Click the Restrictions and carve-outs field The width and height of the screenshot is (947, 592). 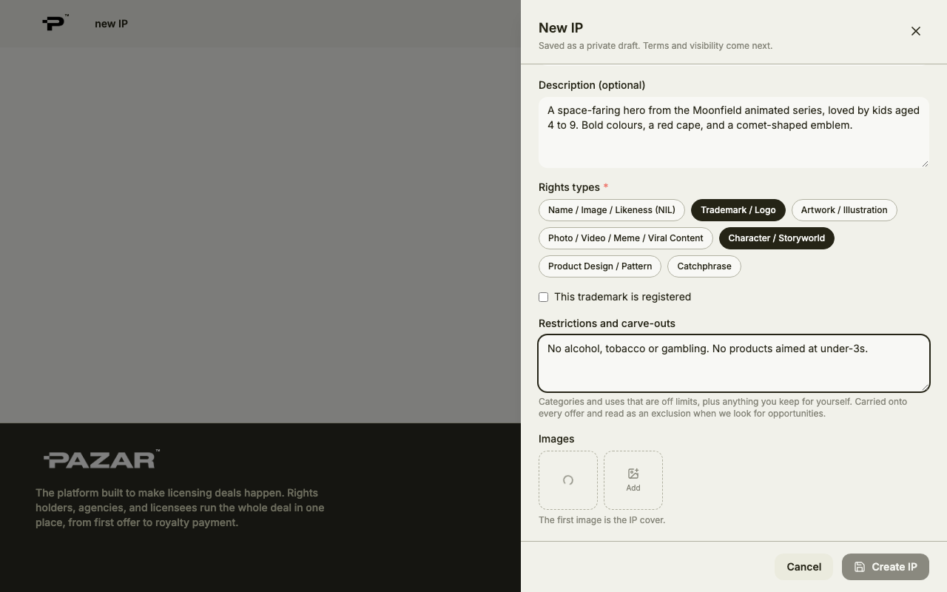(x=734, y=363)
